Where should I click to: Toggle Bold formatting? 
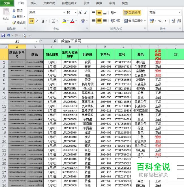coord(31,21)
